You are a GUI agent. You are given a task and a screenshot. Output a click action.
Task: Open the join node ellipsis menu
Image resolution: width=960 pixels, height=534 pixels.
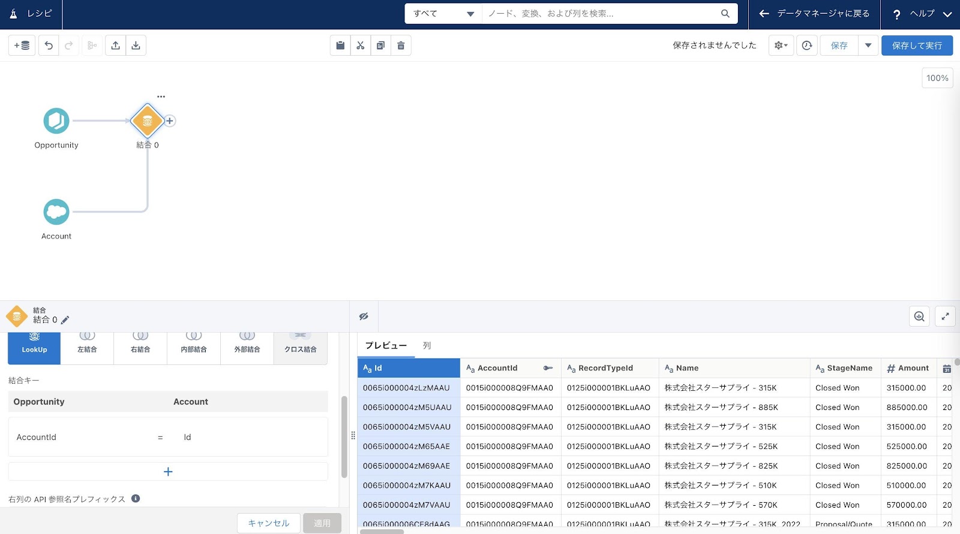(x=161, y=96)
